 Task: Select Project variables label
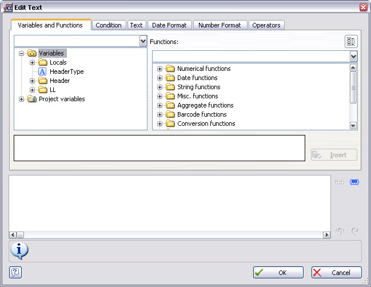[x=62, y=99]
